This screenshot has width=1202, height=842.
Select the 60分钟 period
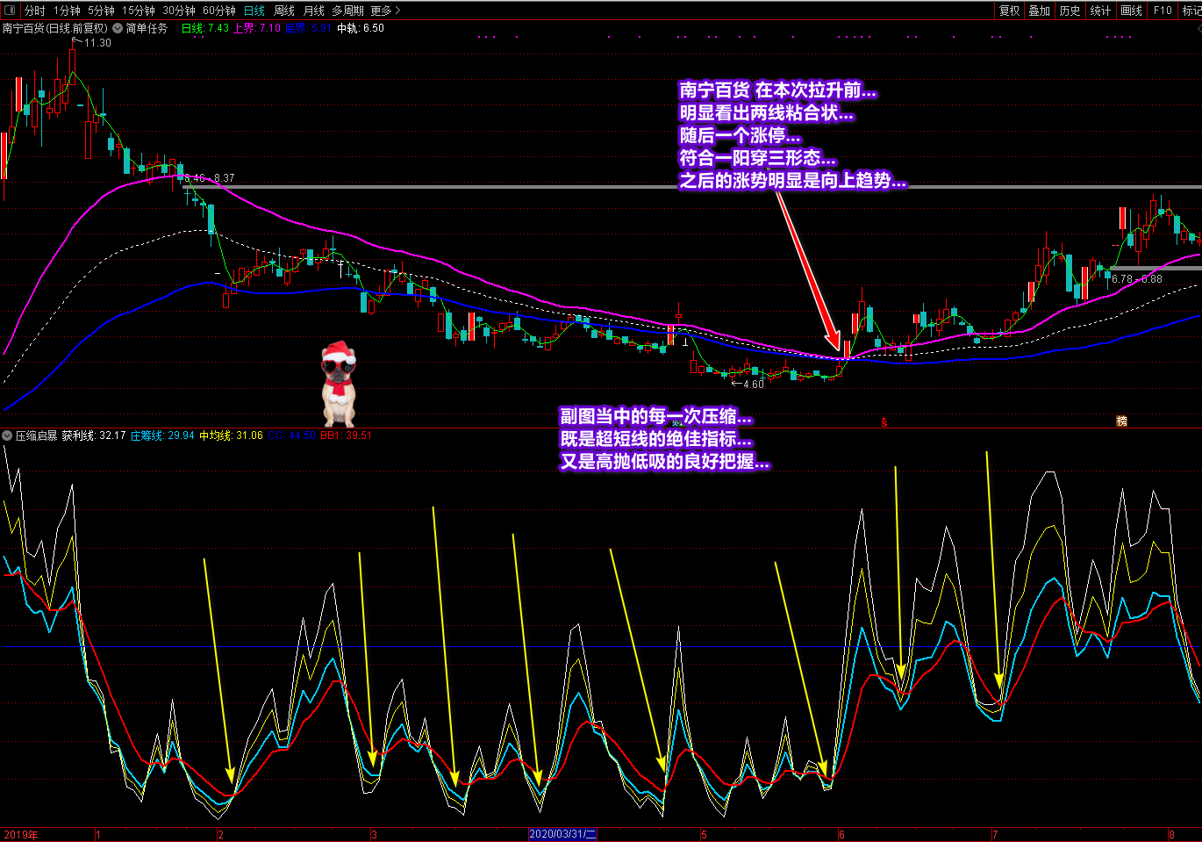point(218,11)
